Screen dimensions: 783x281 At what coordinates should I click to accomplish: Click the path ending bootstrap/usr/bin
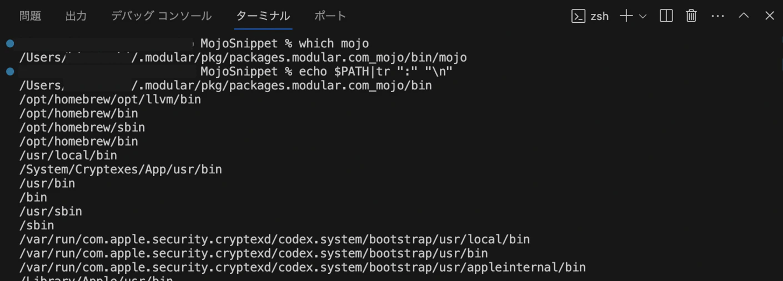[x=254, y=253]
